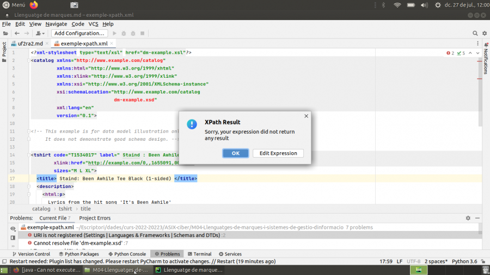Click tshirt in the breadcrumb bar
490x275 pixels.
coord(65,209)
